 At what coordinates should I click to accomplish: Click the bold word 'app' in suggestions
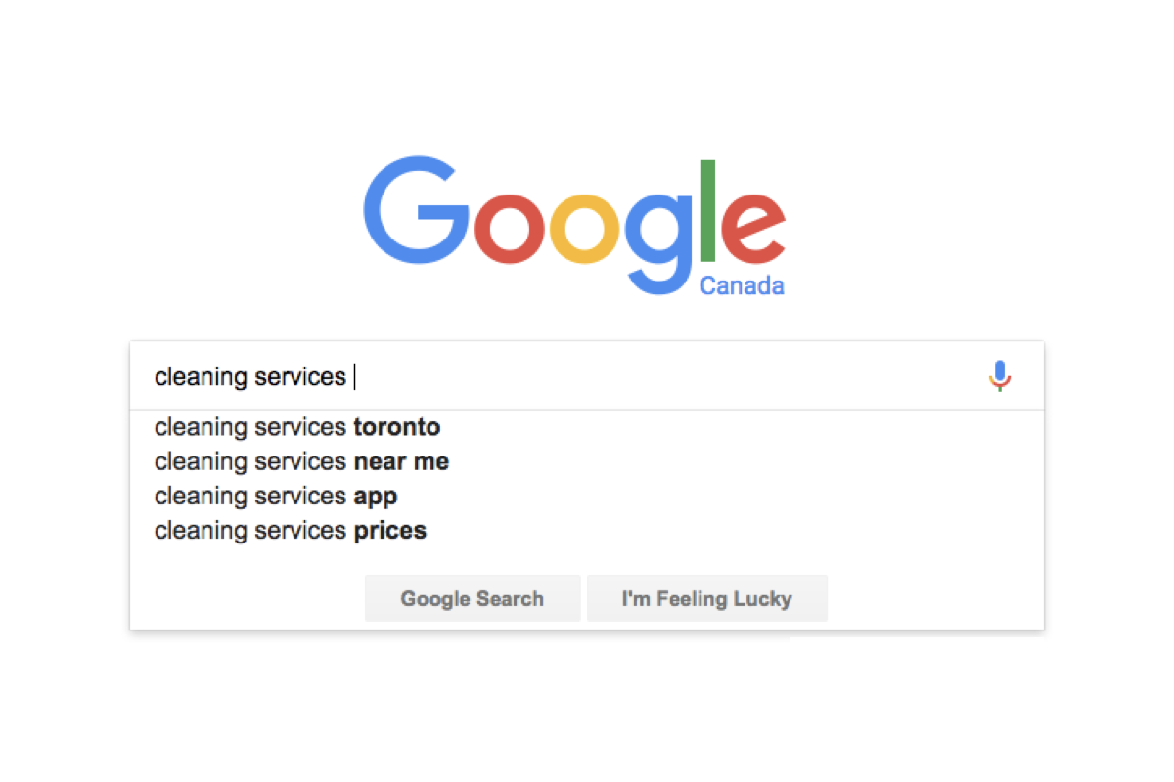pos(376,497)
